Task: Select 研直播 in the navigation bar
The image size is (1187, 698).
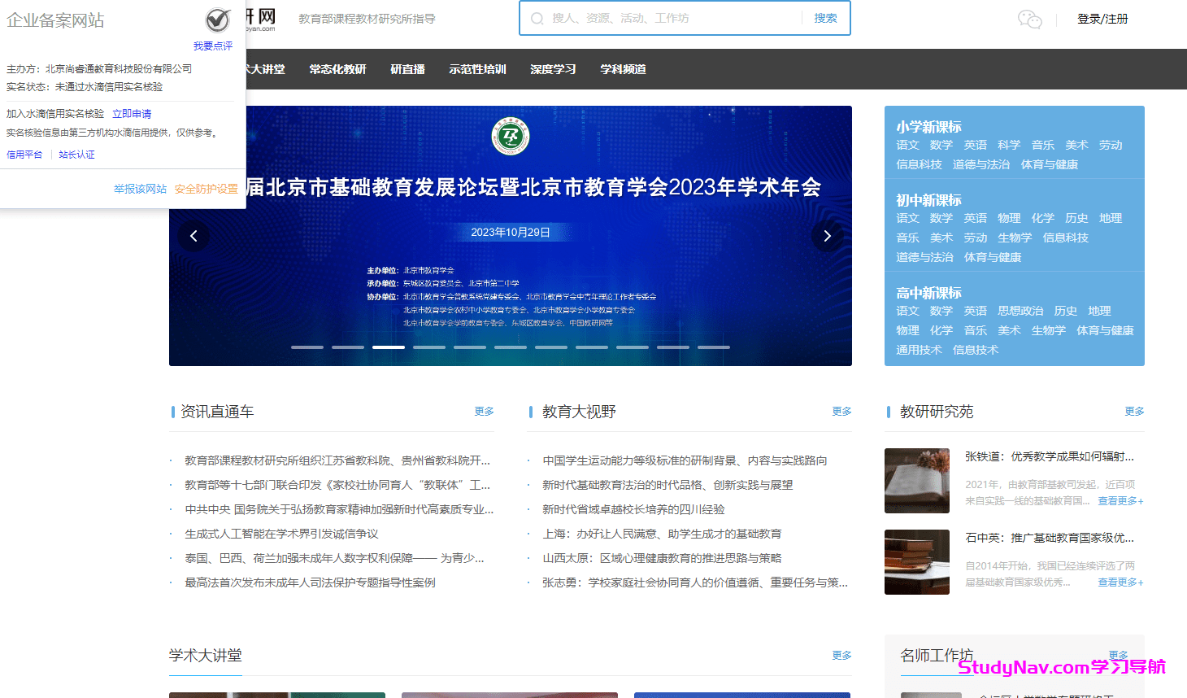Action: (x=408, y=69)
